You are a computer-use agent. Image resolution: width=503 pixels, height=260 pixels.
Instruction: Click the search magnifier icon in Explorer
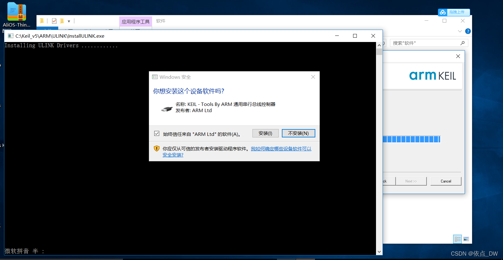tap(462, 43)
